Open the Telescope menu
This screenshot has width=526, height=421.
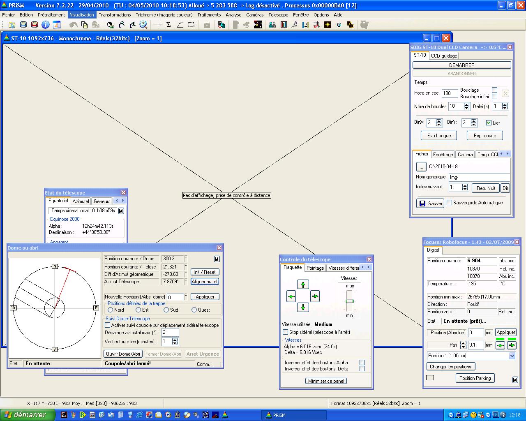tap(278, 15)
